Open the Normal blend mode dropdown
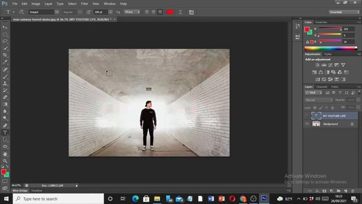Screen dimensions: 362x204 coord(318,100)
